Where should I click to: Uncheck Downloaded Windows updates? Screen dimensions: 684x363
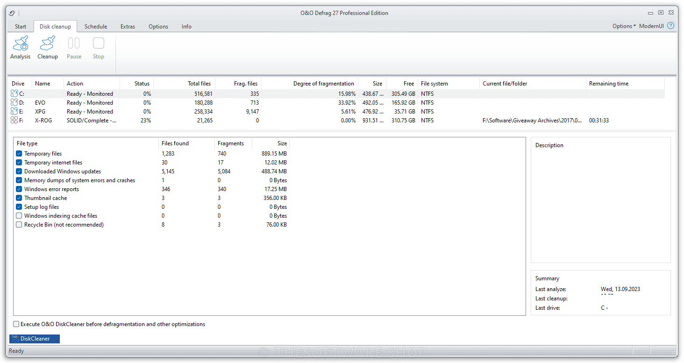click(19, 171)
